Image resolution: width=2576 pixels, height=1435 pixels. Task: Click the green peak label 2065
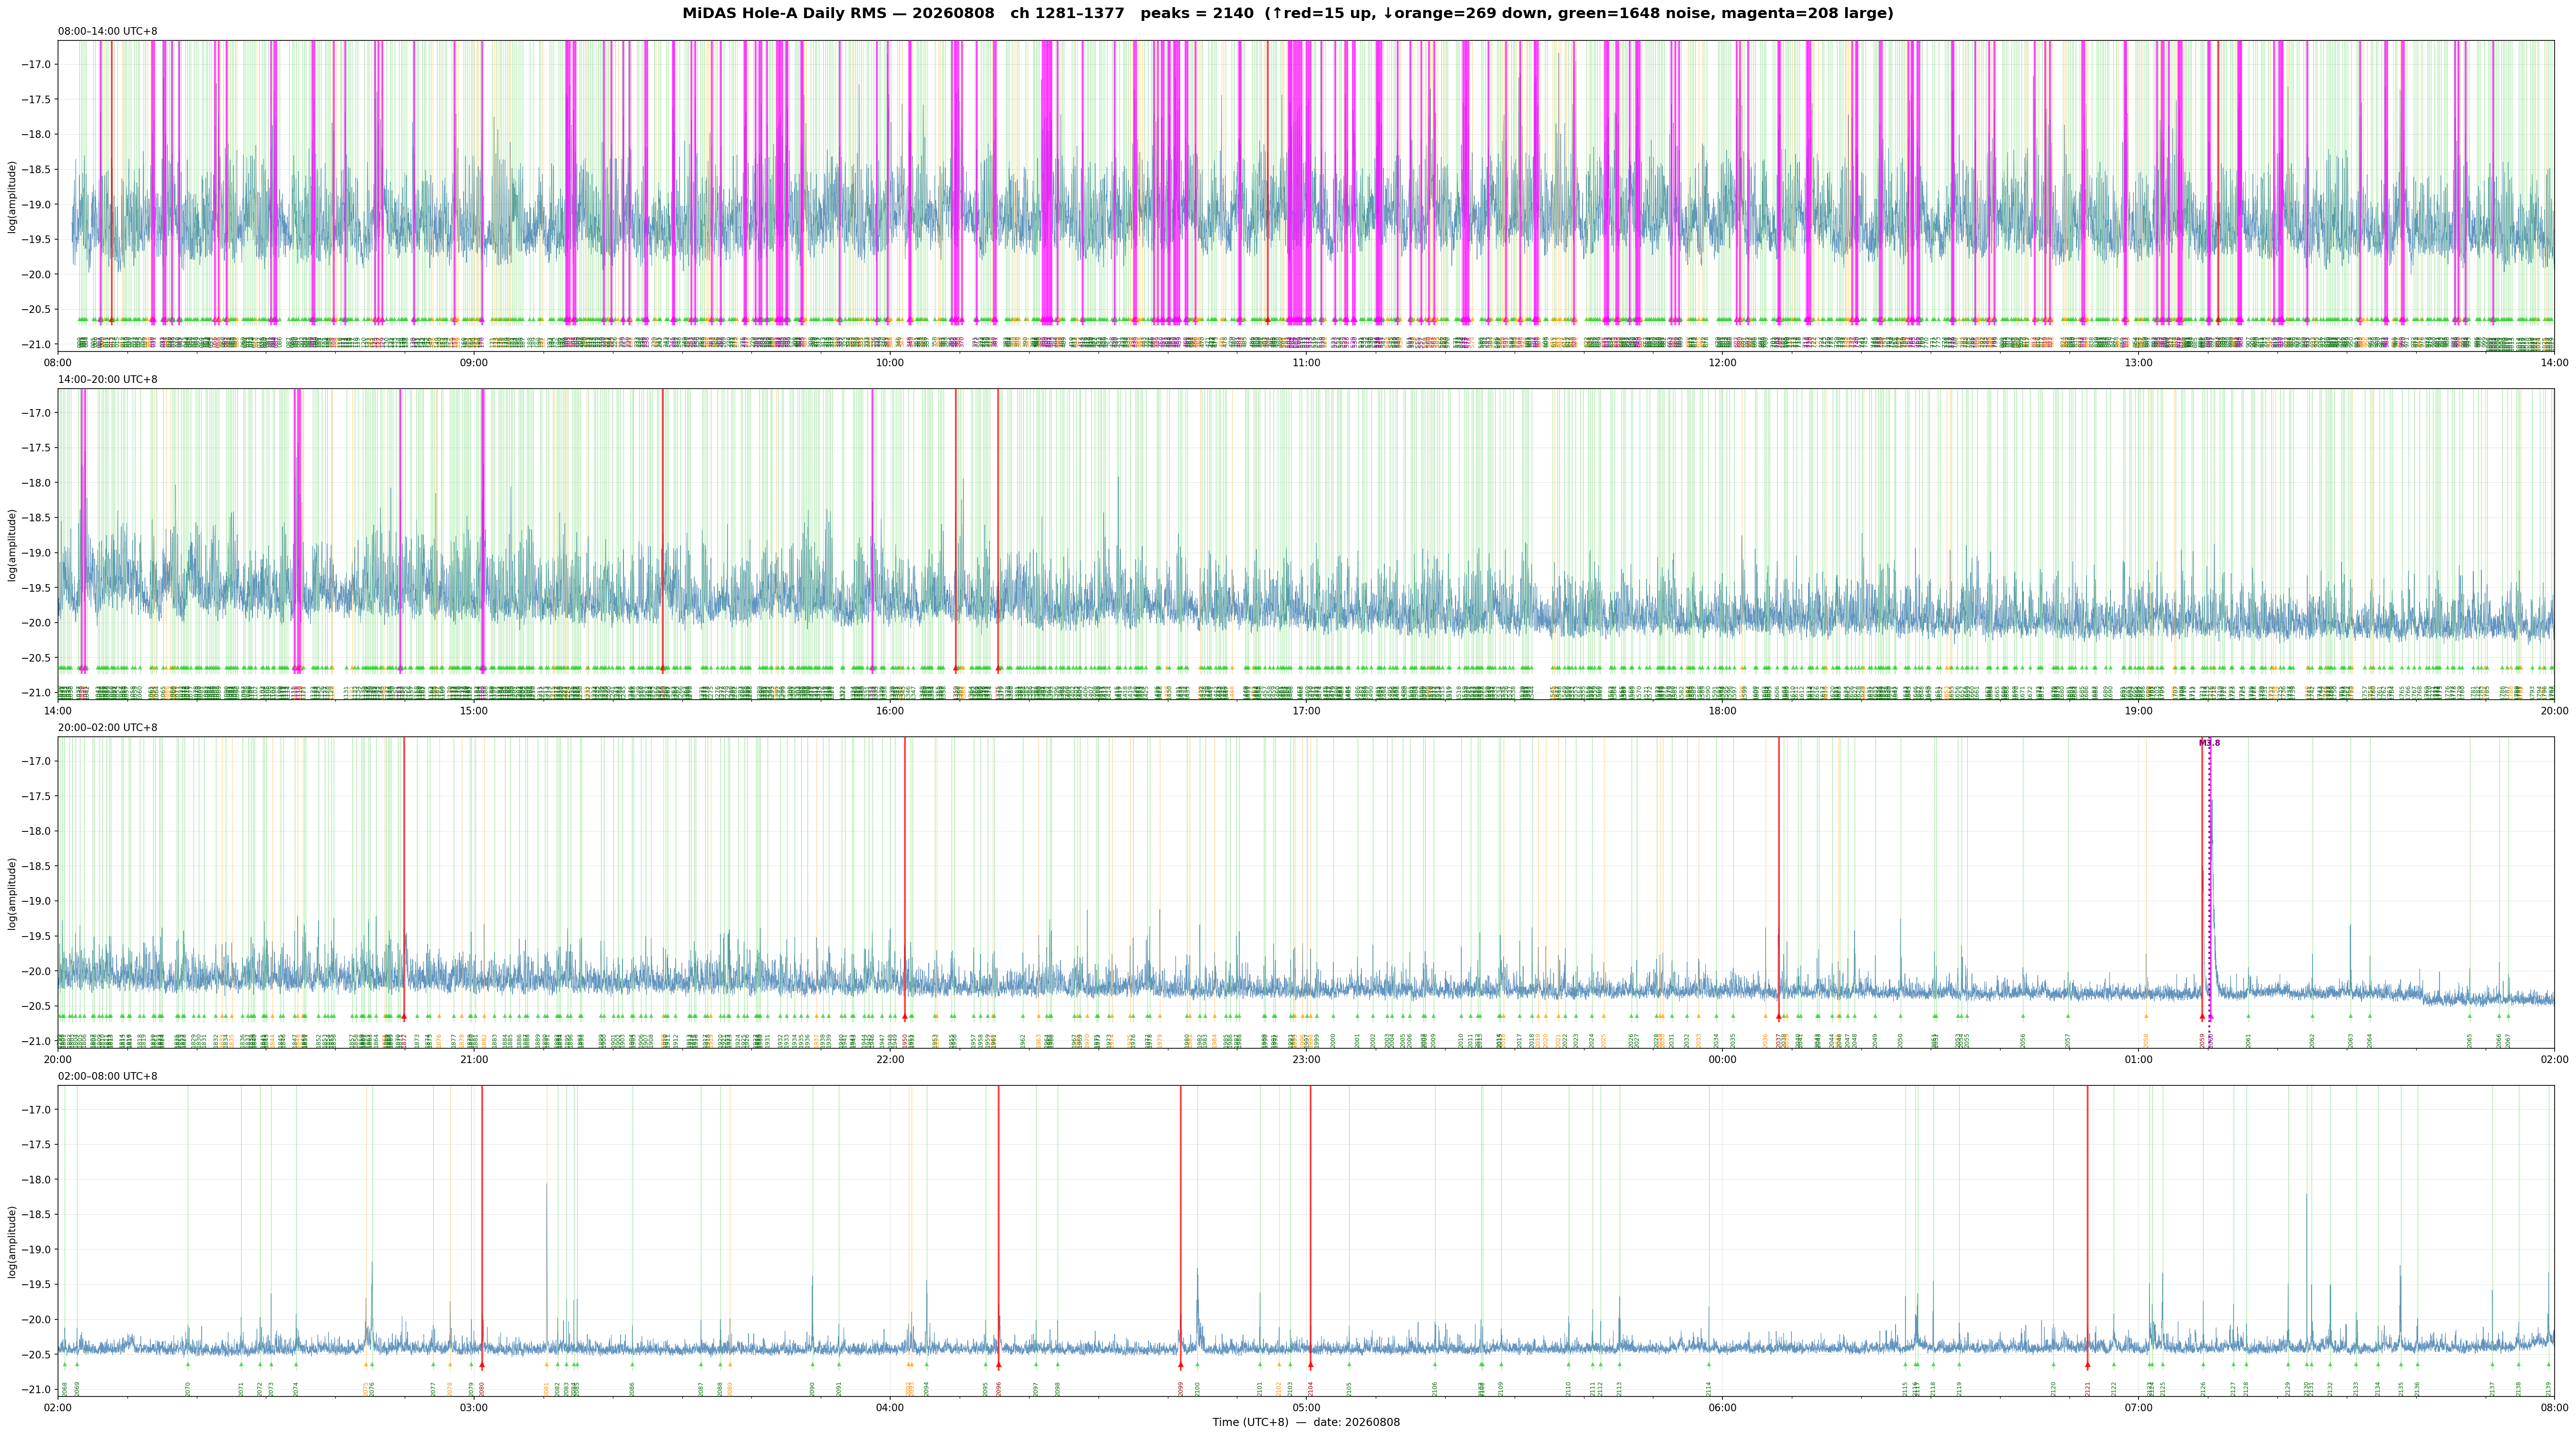tap(2470, 1041)
